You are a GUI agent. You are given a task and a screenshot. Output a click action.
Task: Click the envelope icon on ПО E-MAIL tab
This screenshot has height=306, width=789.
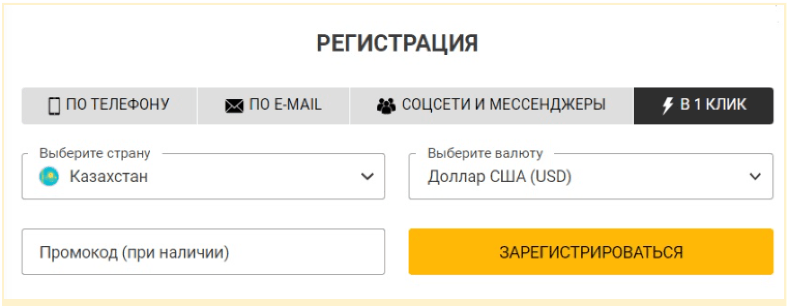[x=234, y=105]
